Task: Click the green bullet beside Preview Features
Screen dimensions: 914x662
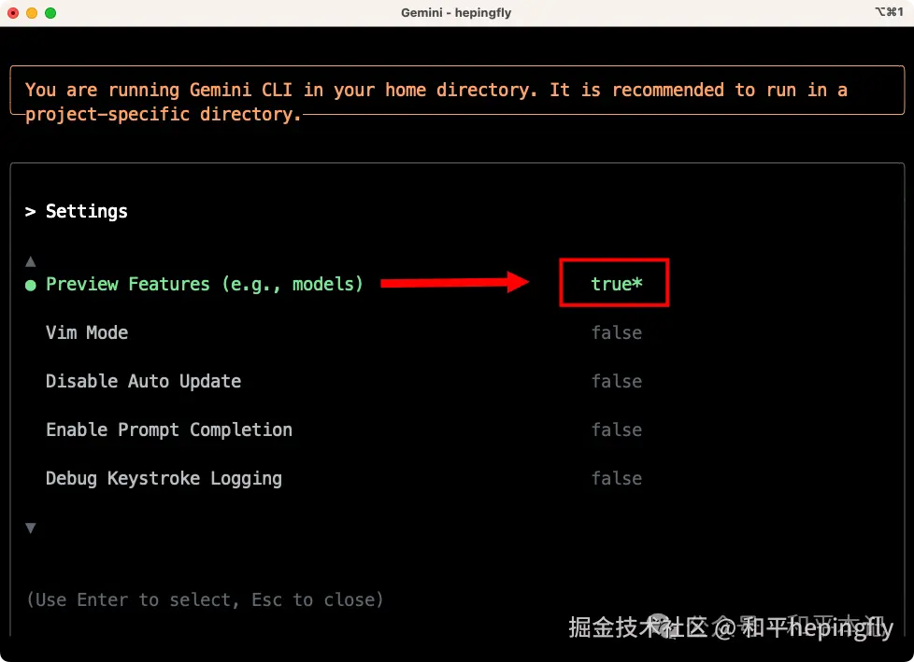Action: [31, 285]
